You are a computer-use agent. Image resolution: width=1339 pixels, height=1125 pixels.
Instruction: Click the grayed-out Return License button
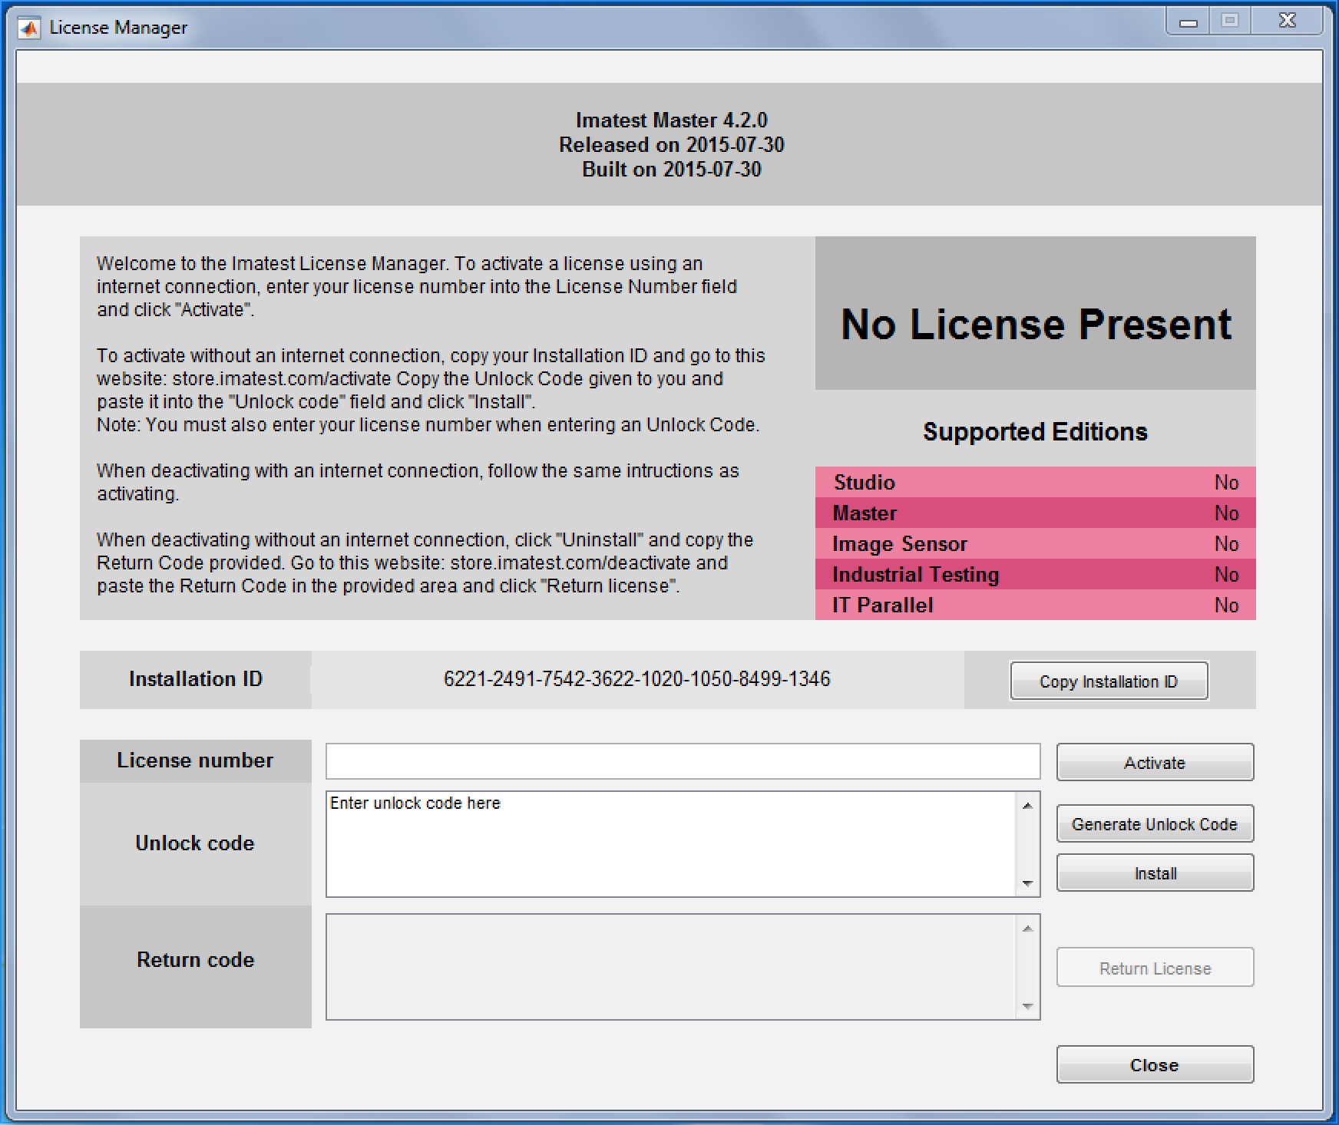point(1155,968)
